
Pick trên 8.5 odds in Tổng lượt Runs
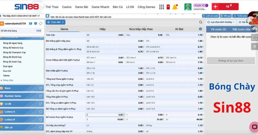coord(115,79)
